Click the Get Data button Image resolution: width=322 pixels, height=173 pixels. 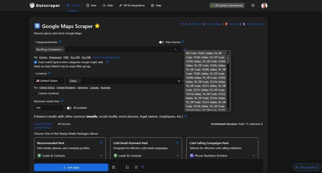pyautogui.click(x=71, y=167)
